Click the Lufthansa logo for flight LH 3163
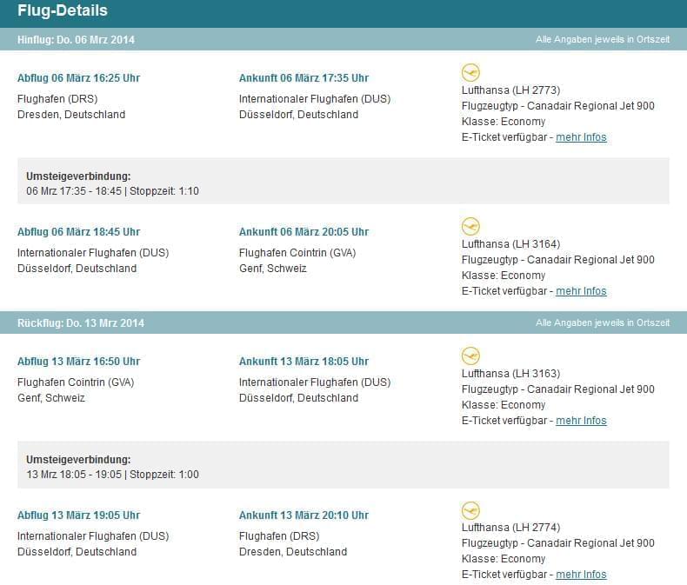 click(470, 356)
